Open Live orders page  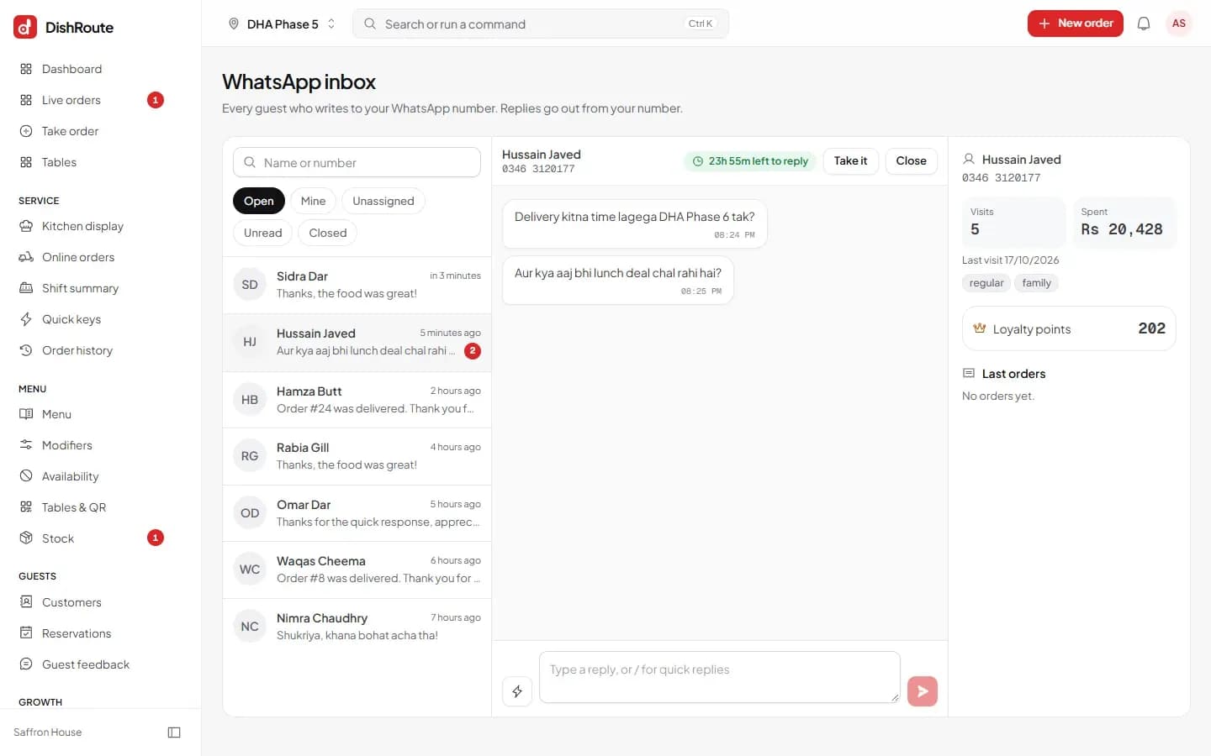(x=91, y=100)
